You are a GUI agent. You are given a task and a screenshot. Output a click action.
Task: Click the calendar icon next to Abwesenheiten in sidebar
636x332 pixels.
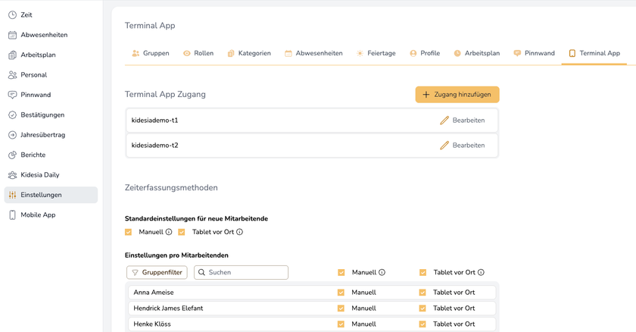13,35
